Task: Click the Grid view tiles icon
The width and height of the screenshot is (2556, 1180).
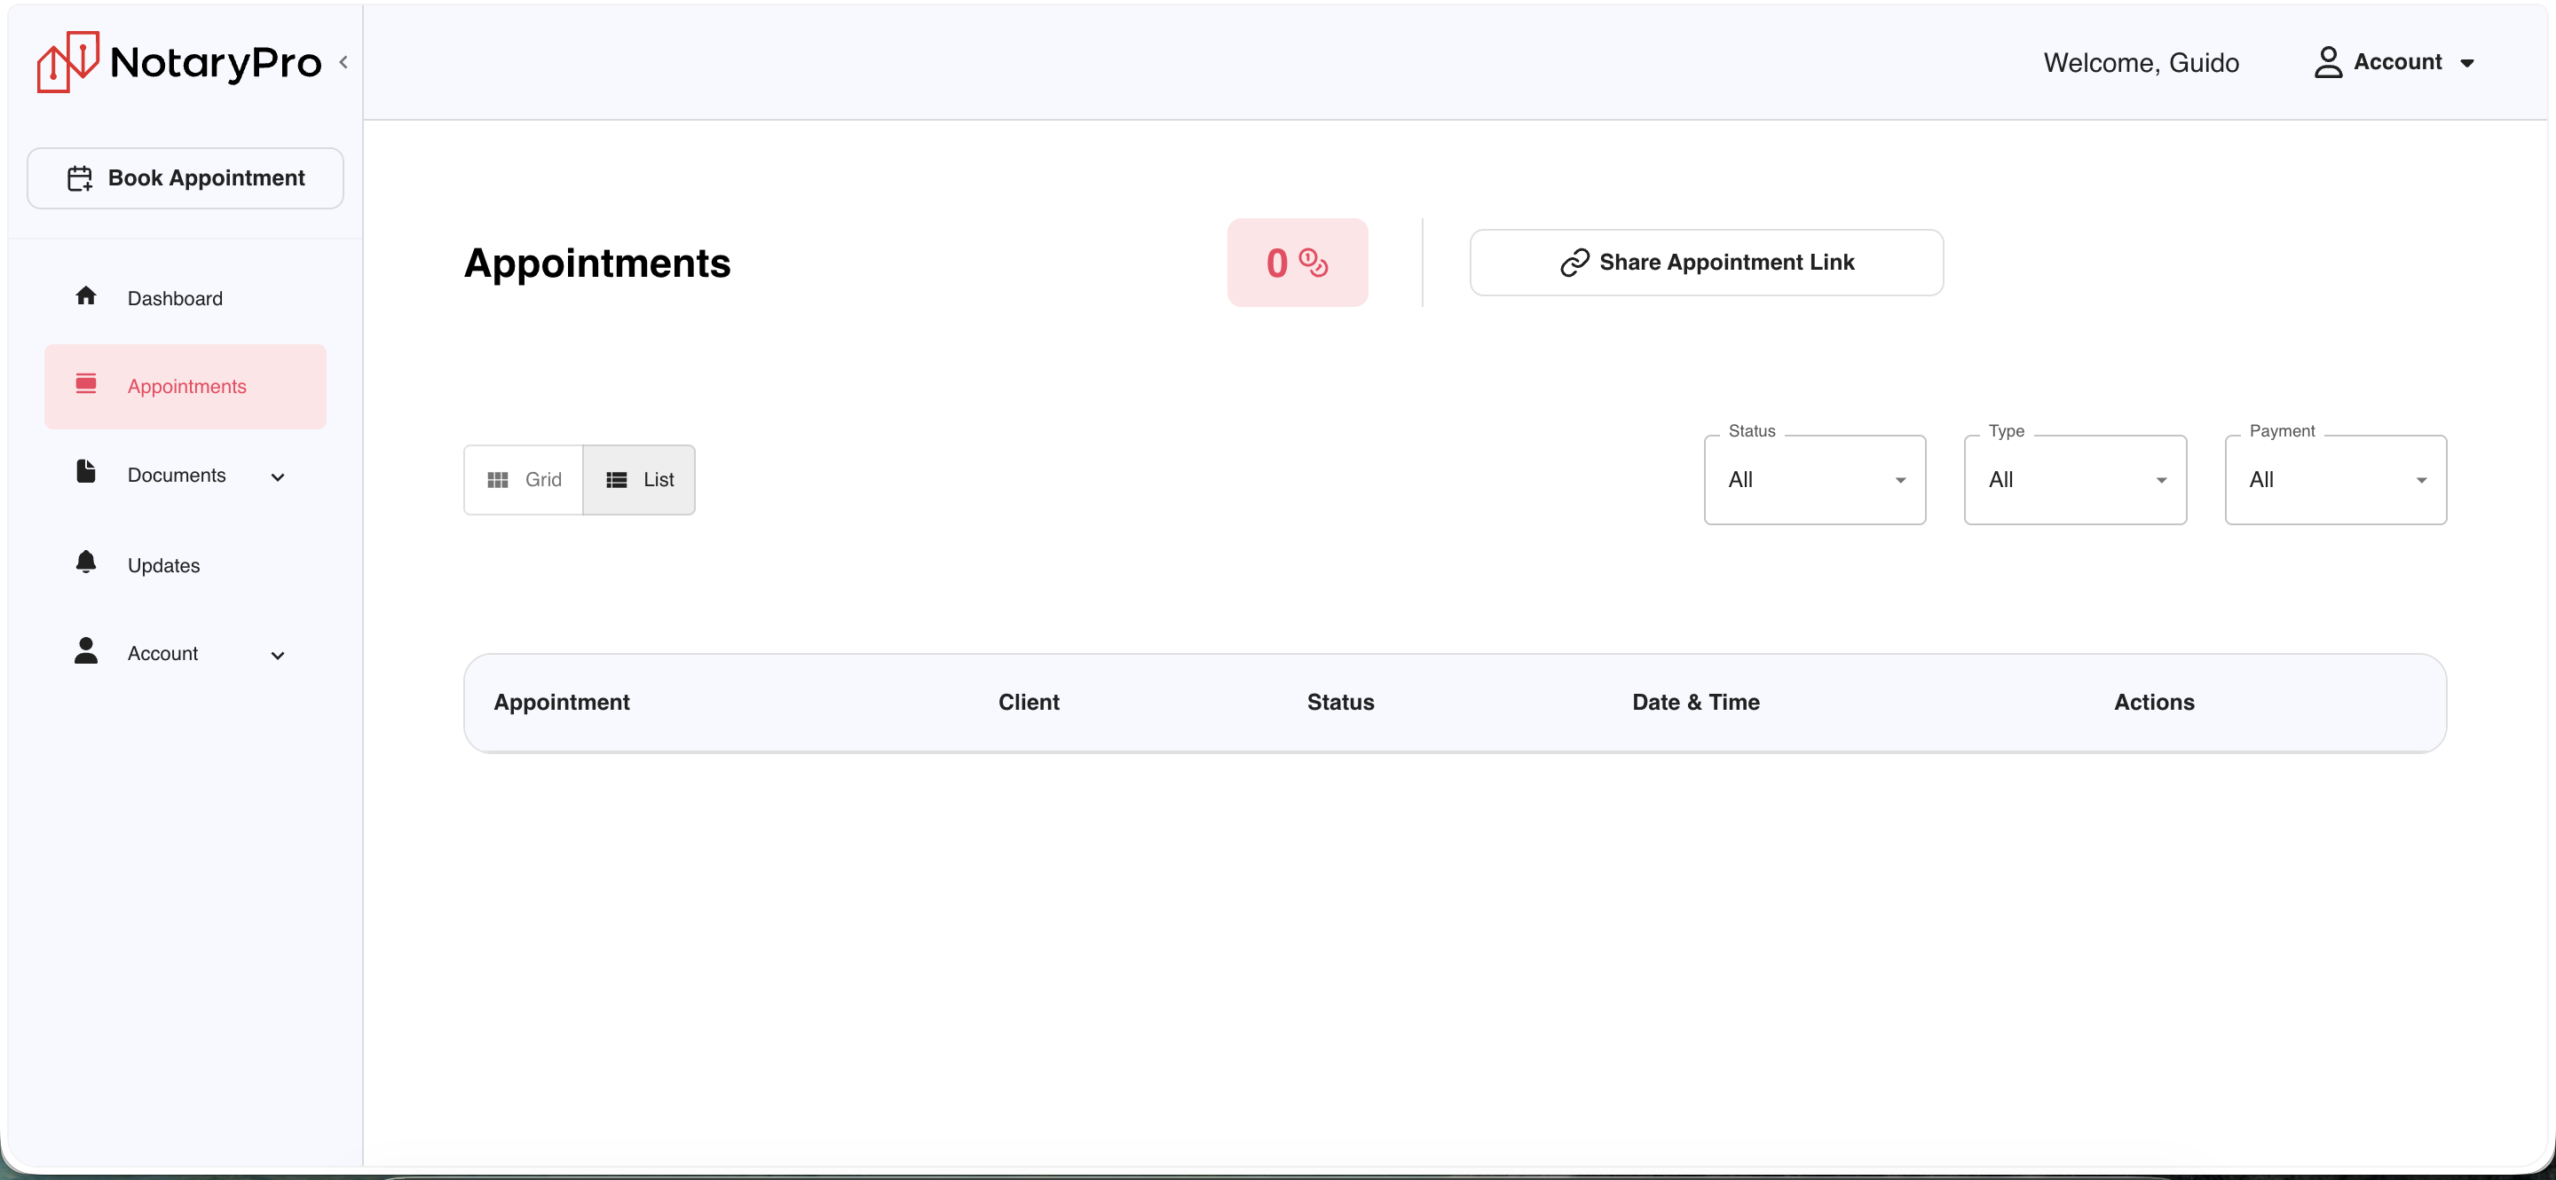Action: [498, 480]
